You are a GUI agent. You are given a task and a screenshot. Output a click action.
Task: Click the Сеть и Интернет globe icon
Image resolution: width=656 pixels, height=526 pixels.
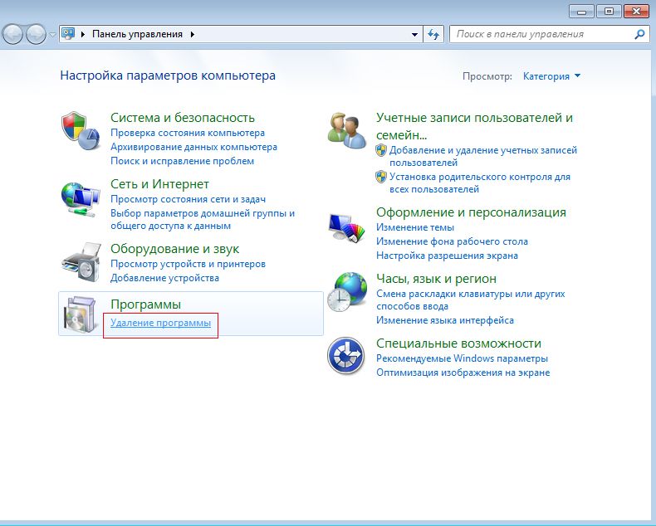(x=81, y=198)
